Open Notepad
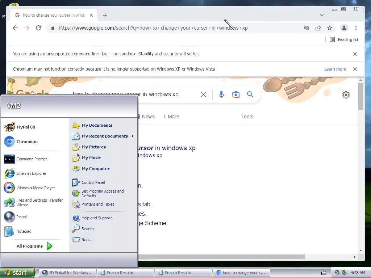 tap(18, 231)
